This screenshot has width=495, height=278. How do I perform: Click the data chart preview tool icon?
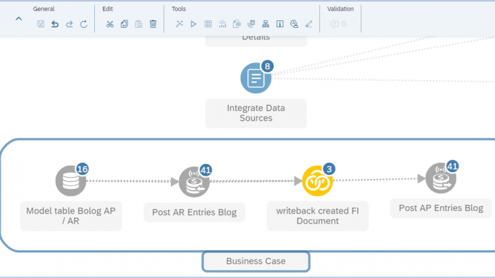pos(222,24)
